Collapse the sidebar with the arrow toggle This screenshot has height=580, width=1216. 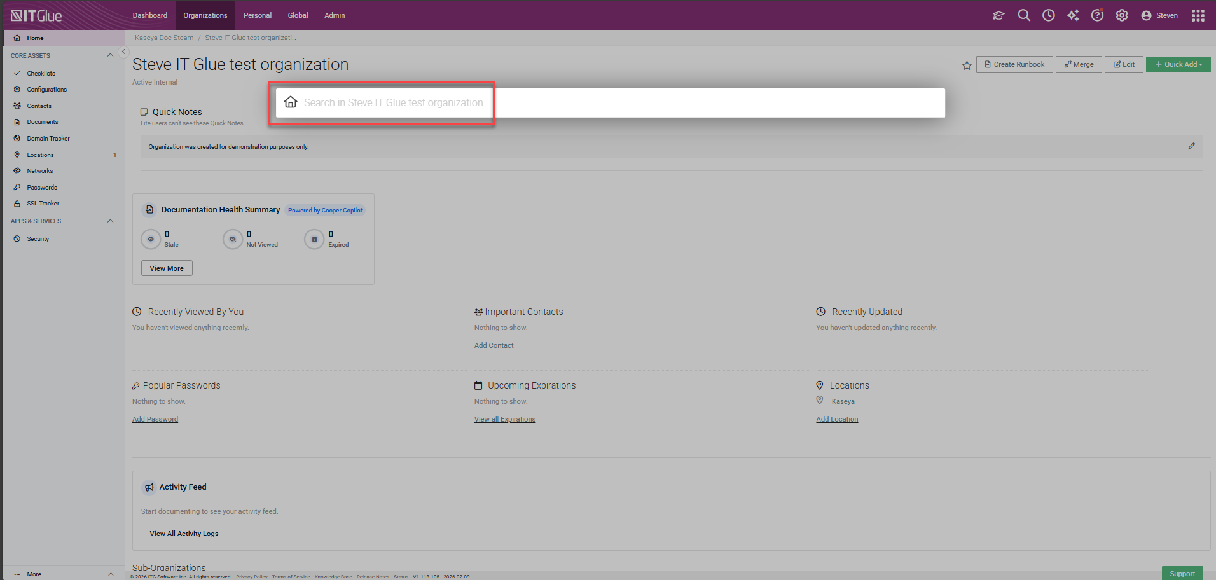click(x=124, y=52)
